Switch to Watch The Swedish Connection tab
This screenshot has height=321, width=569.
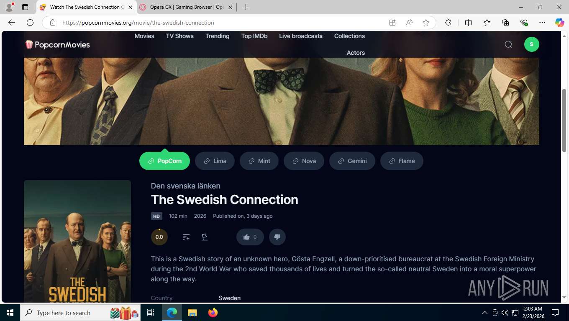pyautogui.click(x=87, y=7)
